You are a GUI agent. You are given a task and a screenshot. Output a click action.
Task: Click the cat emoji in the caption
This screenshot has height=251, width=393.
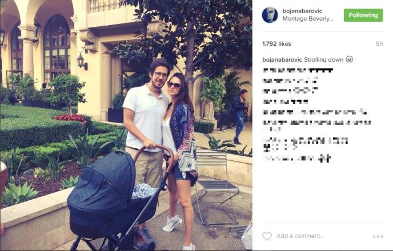[x=350, y=59]
